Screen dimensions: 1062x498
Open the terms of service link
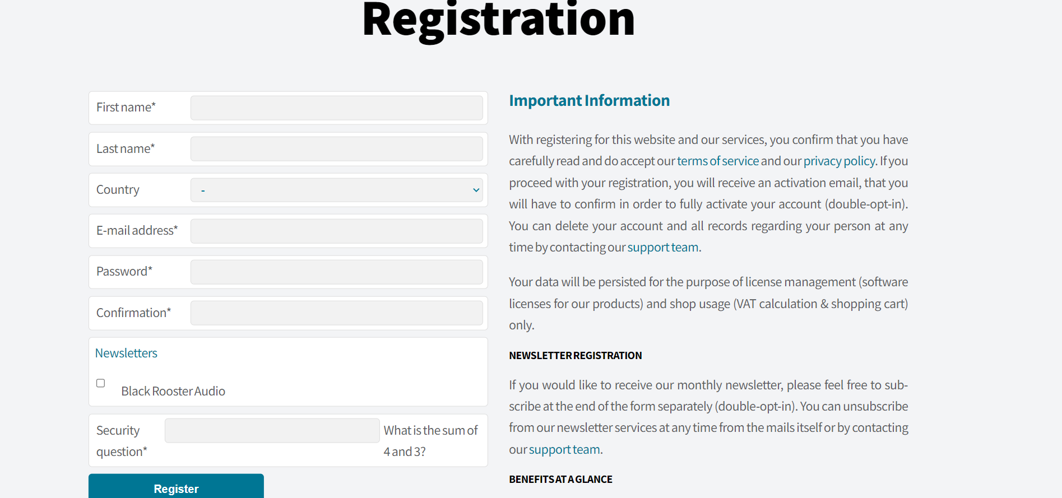[717, 161]
